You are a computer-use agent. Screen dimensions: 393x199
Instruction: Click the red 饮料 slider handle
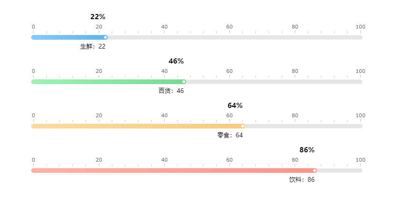pos(315,171)
